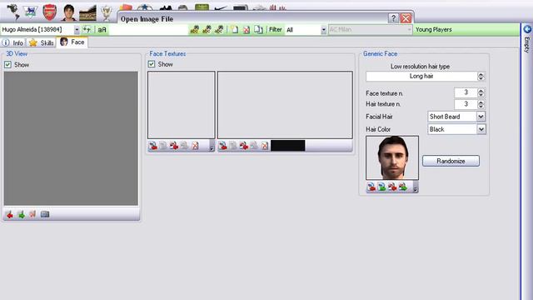Create a new player with blank page icon

point(235,30)
